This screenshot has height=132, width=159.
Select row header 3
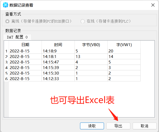[x=6, y=62]
